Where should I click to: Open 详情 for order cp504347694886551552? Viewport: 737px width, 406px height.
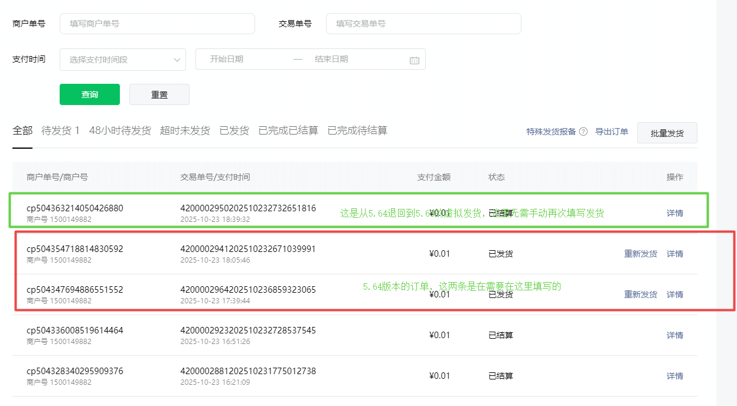(675, 294)
